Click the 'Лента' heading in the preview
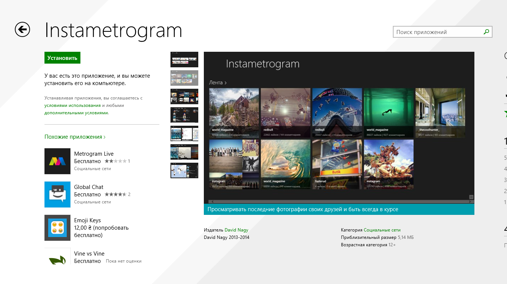The height and width of the screenshot is (284, 507). (x=218, y=82)
